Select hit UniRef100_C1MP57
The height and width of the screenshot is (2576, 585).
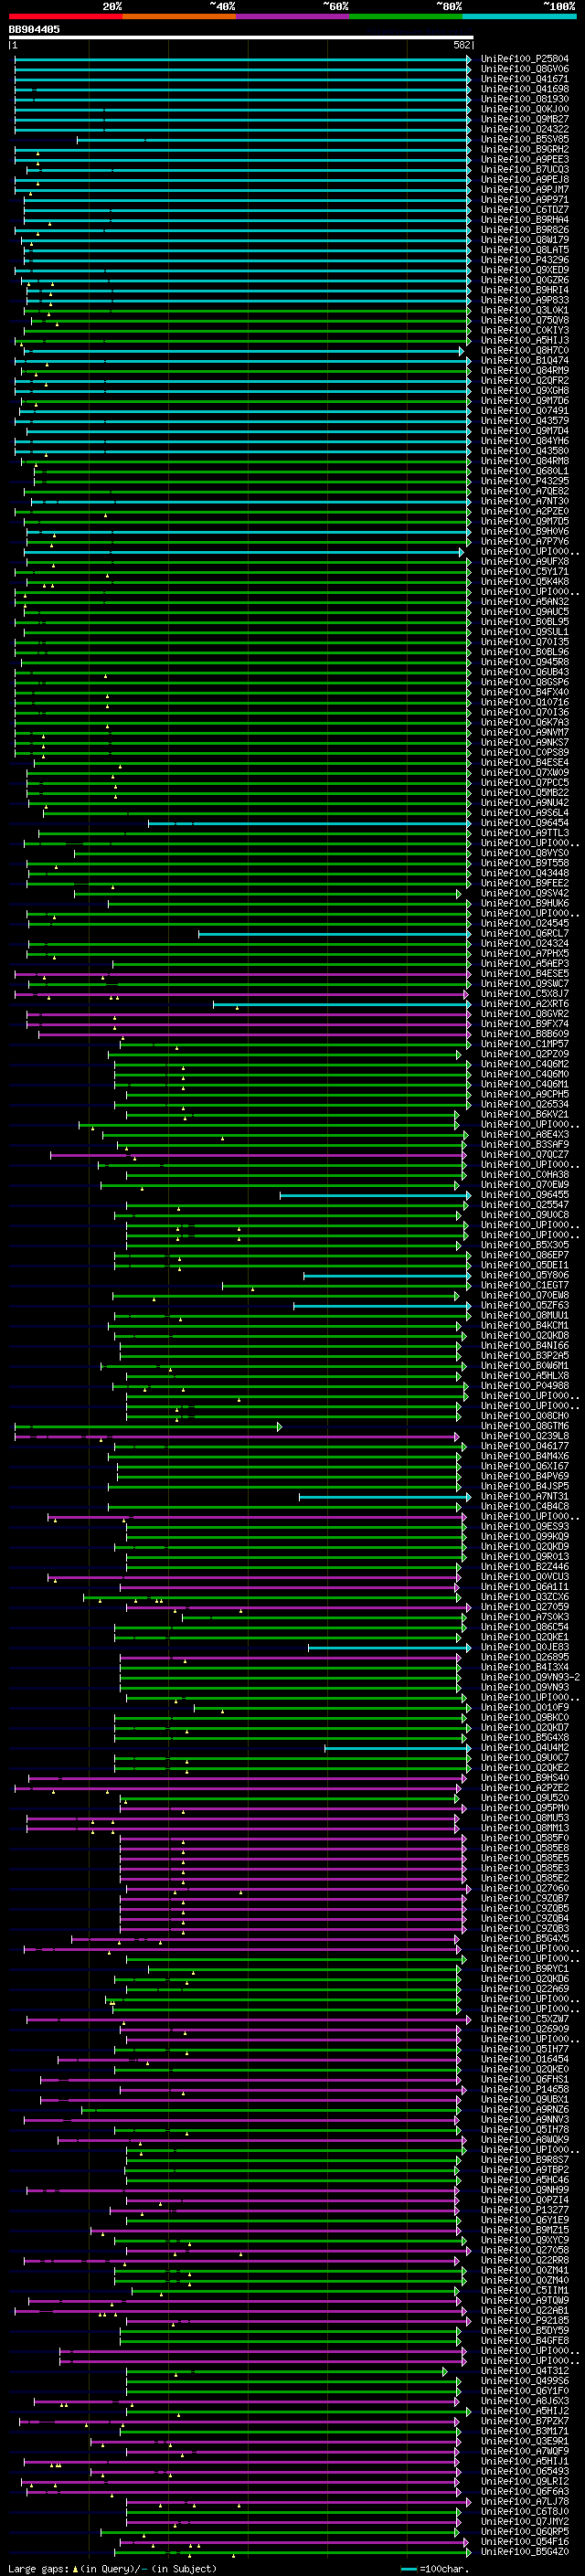coord(524,1044)
